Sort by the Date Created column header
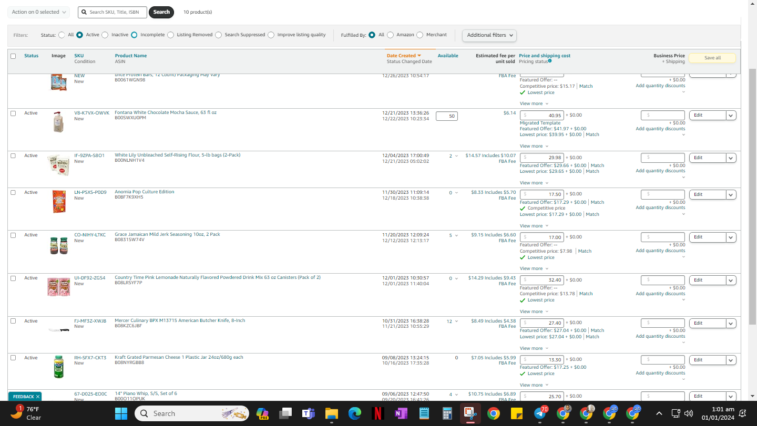This screenshot has width=757, height=426. (401, 56)
